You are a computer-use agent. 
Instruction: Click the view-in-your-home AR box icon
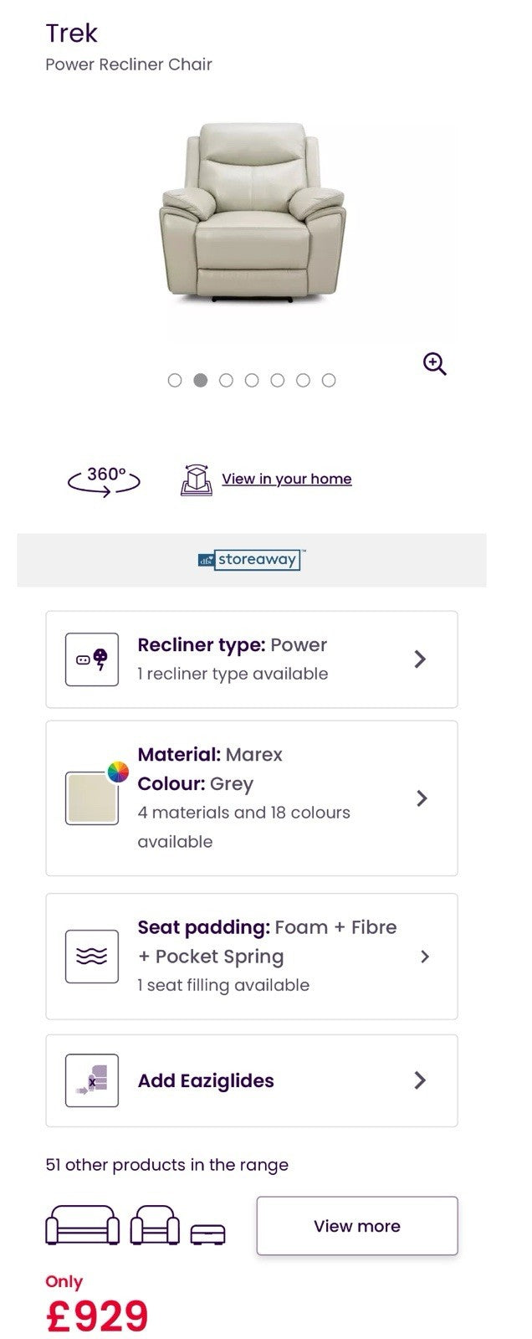(x=196, y=480)
